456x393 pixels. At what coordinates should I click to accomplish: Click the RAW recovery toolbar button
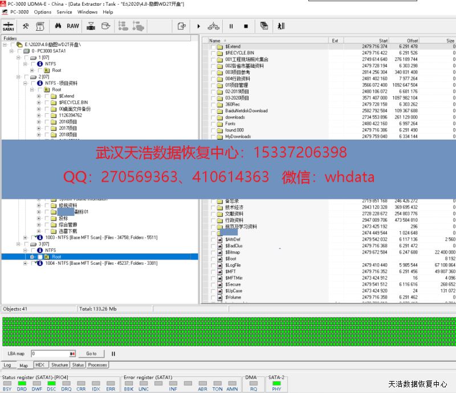(x=73, y=26)
